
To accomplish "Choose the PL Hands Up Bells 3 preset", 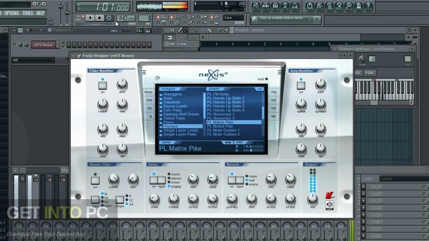I will 226,106.
